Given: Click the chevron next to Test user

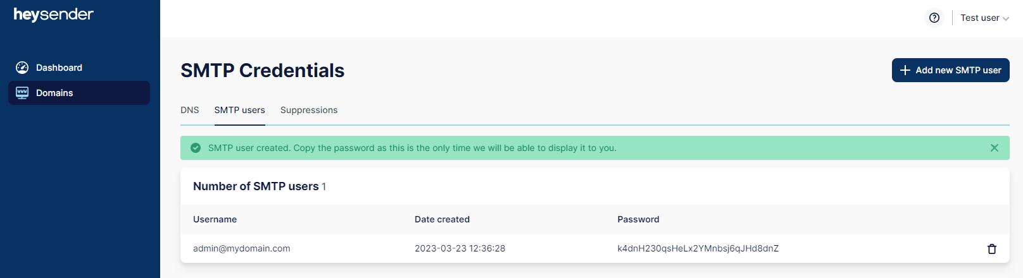Looking at the screenshot, I should coord(1006,19).
